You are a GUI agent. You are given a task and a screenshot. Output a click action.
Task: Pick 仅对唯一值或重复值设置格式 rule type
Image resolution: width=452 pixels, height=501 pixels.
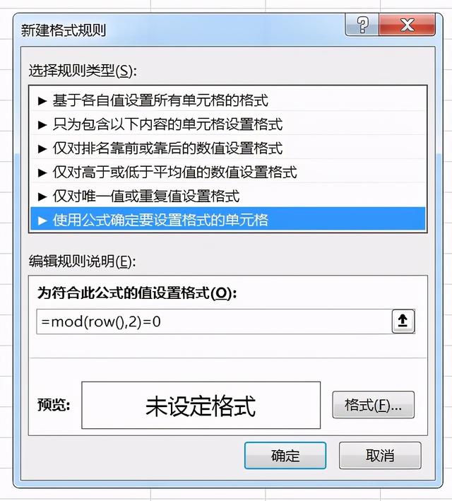tap(228, 196)
